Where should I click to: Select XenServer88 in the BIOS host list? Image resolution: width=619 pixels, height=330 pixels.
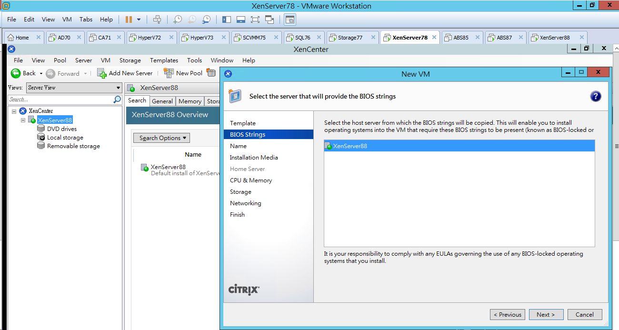(x=459, y=146)
